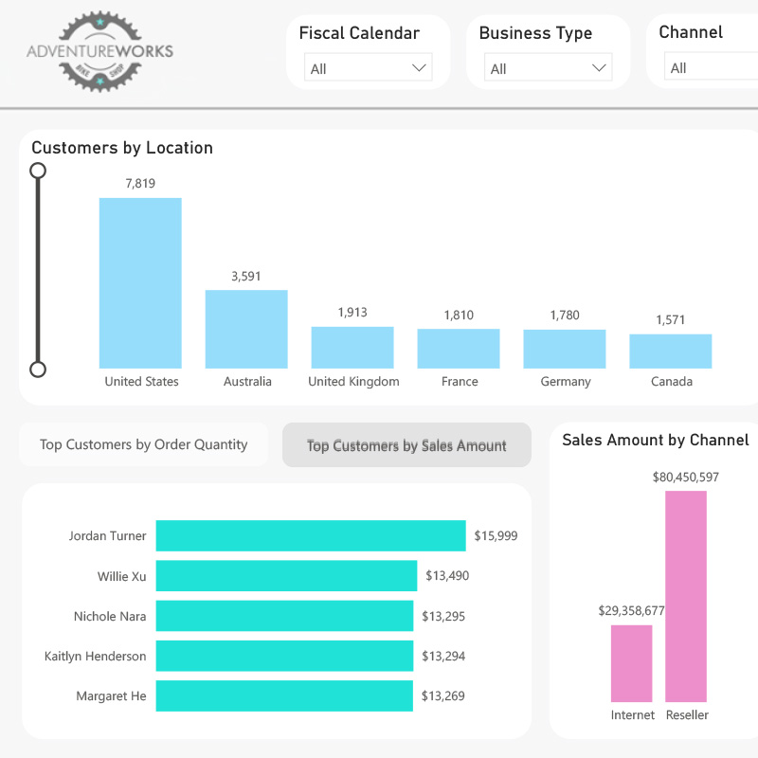Select the Australia customers bar
758x758 pixels.
point(246,329)
